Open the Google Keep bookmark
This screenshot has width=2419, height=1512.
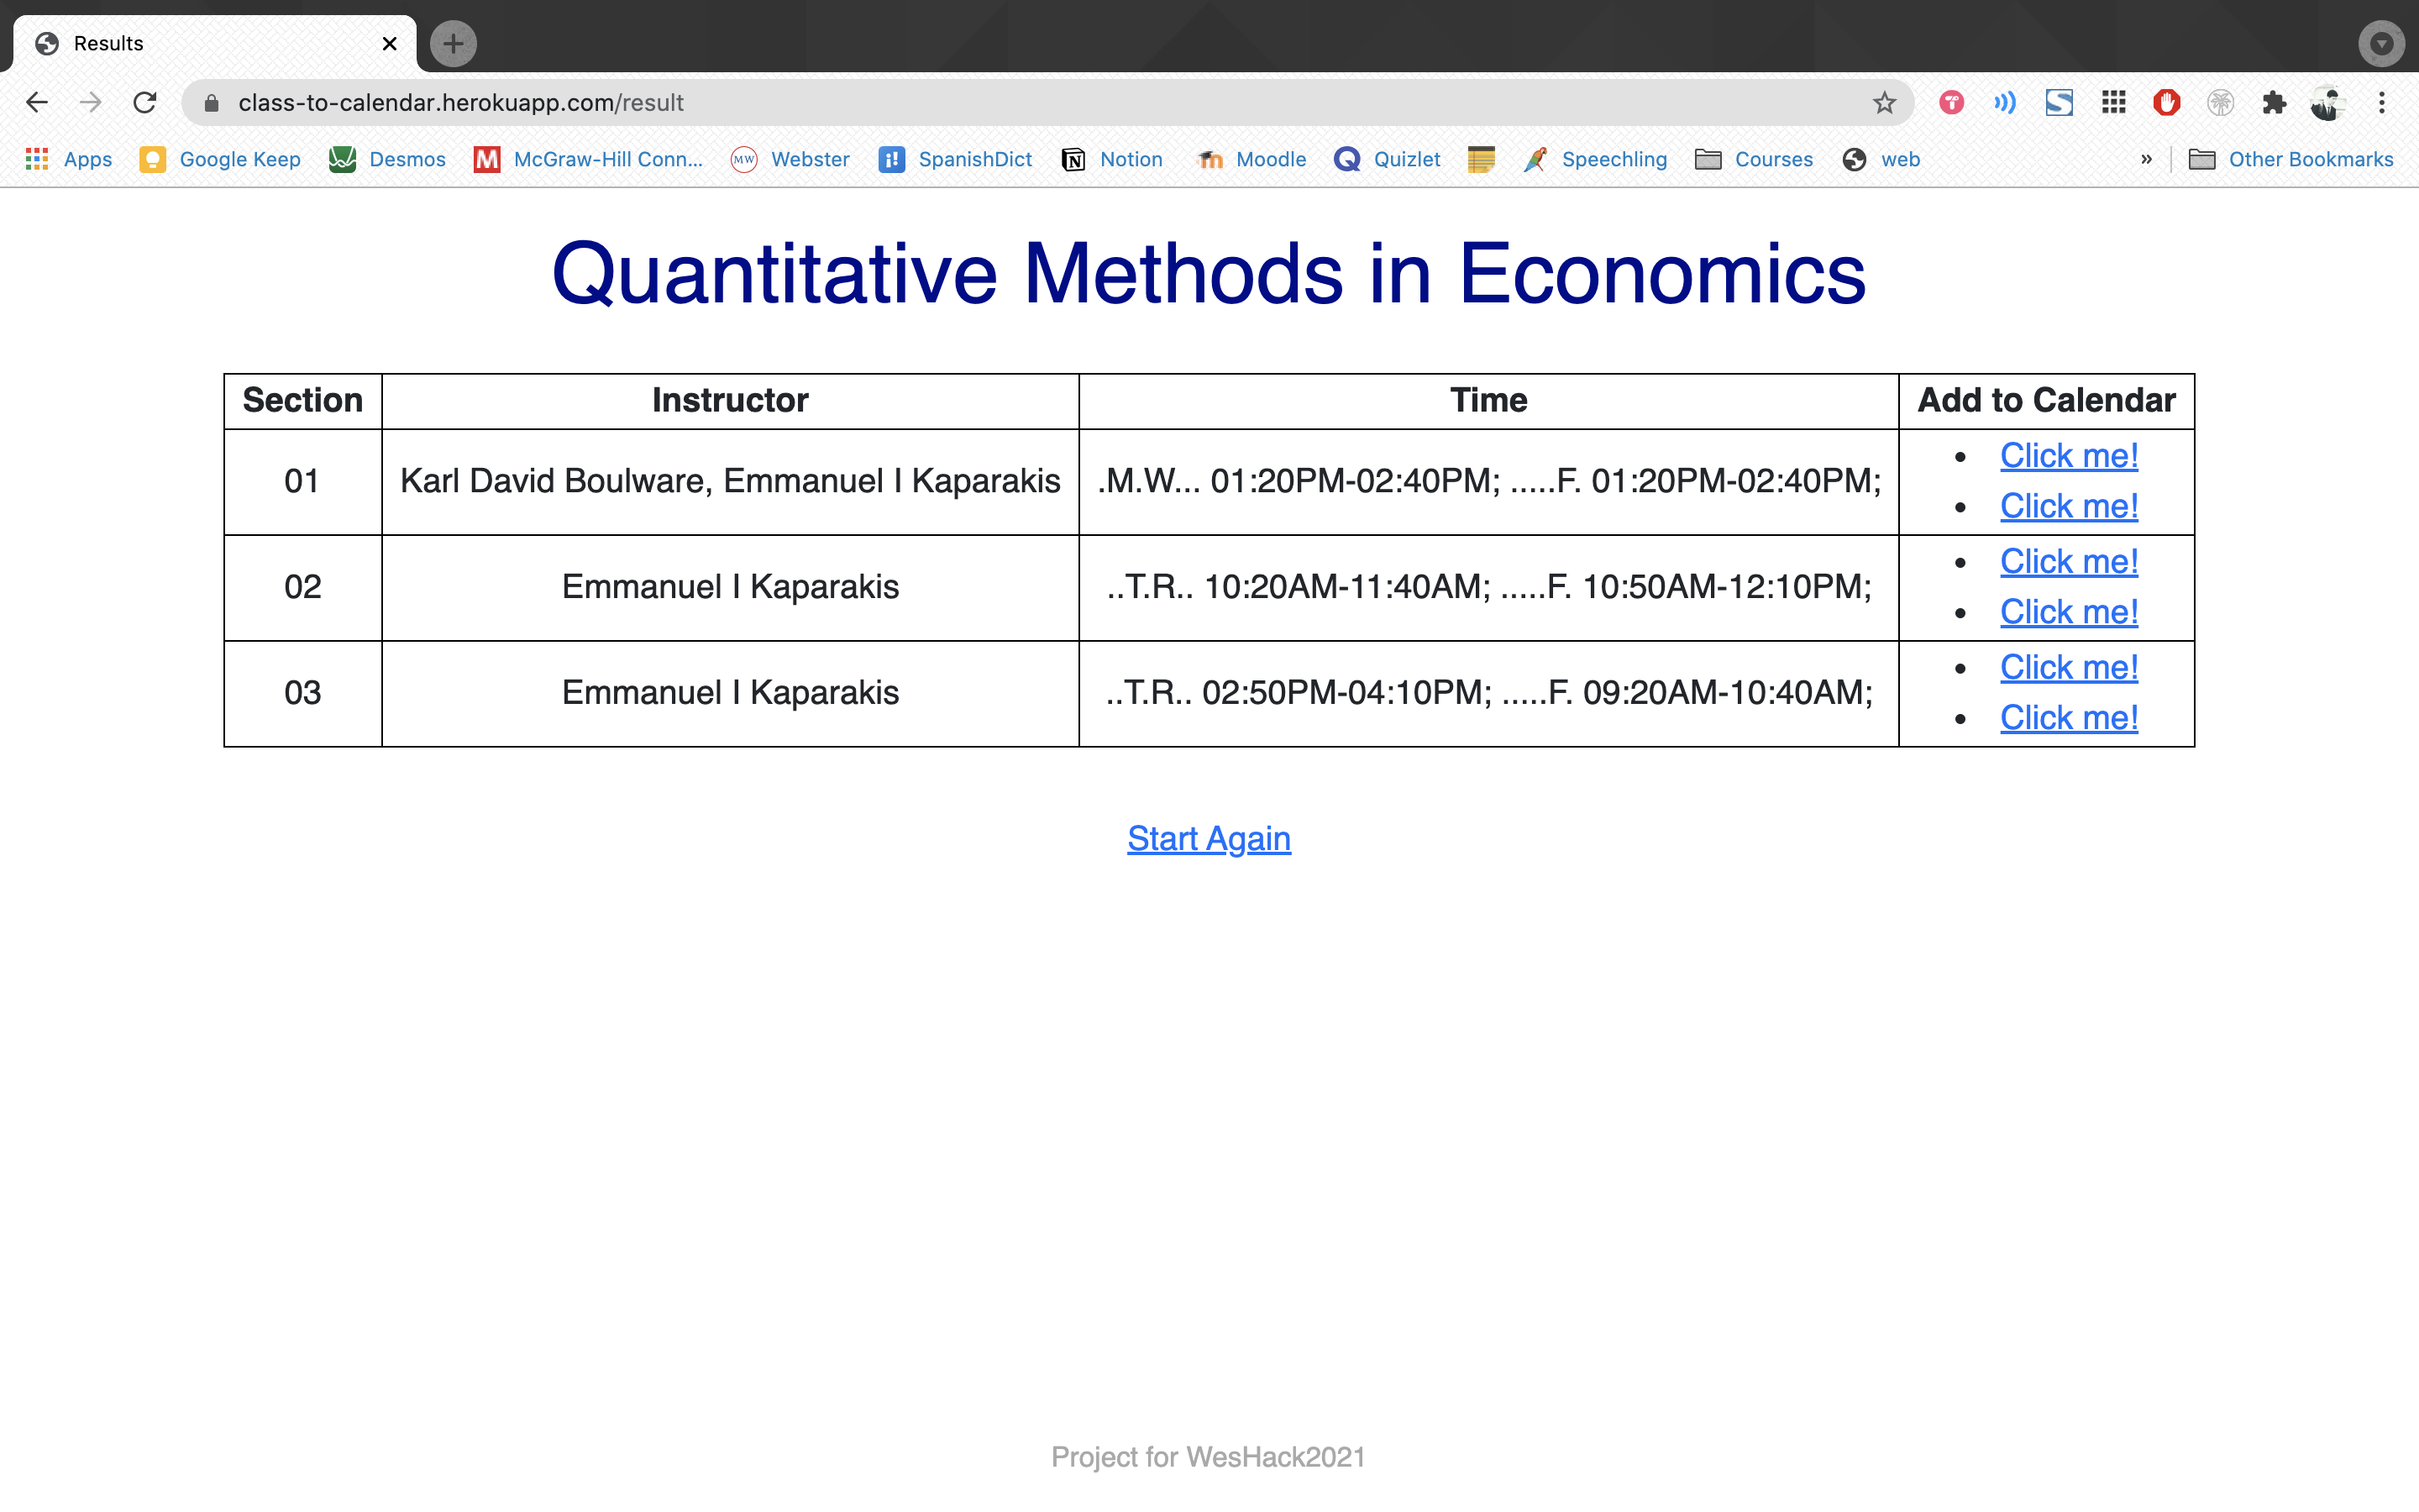pos(221,159)
